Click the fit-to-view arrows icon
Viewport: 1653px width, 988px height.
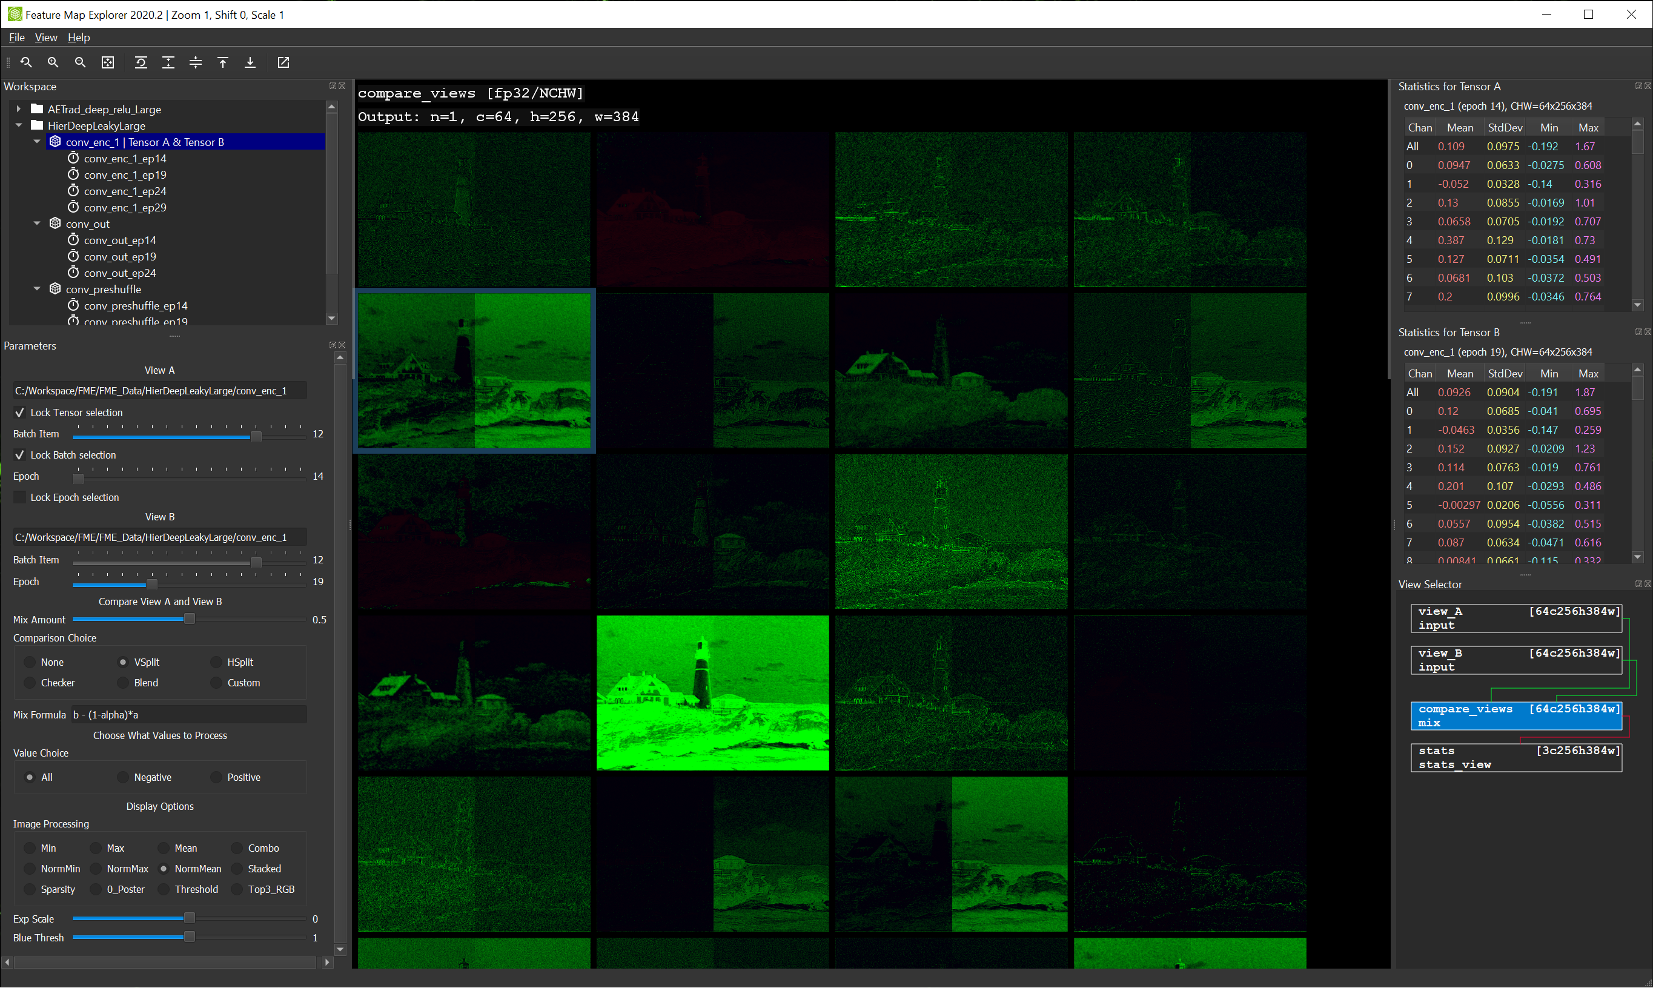point(108,62)
